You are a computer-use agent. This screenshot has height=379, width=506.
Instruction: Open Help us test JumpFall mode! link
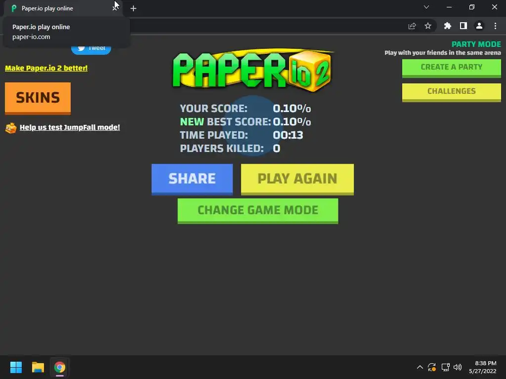(70, 127)
